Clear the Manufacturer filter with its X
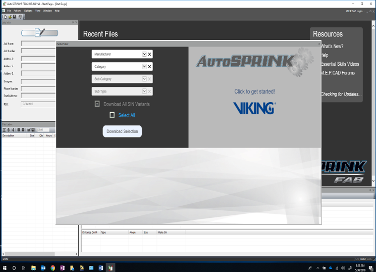The height and width of the screenshot is (272, 376). (149, 54)
